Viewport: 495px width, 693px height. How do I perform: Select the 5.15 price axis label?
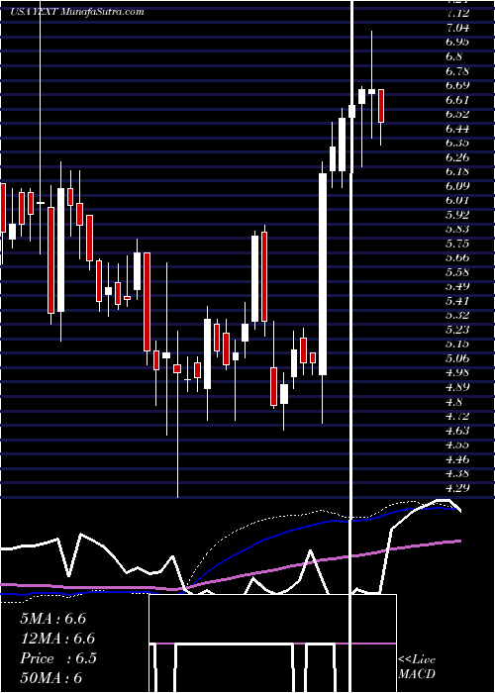[457, 344]
